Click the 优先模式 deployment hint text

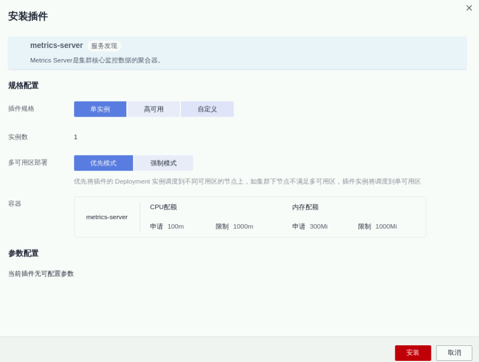click(x=247, y=181)
